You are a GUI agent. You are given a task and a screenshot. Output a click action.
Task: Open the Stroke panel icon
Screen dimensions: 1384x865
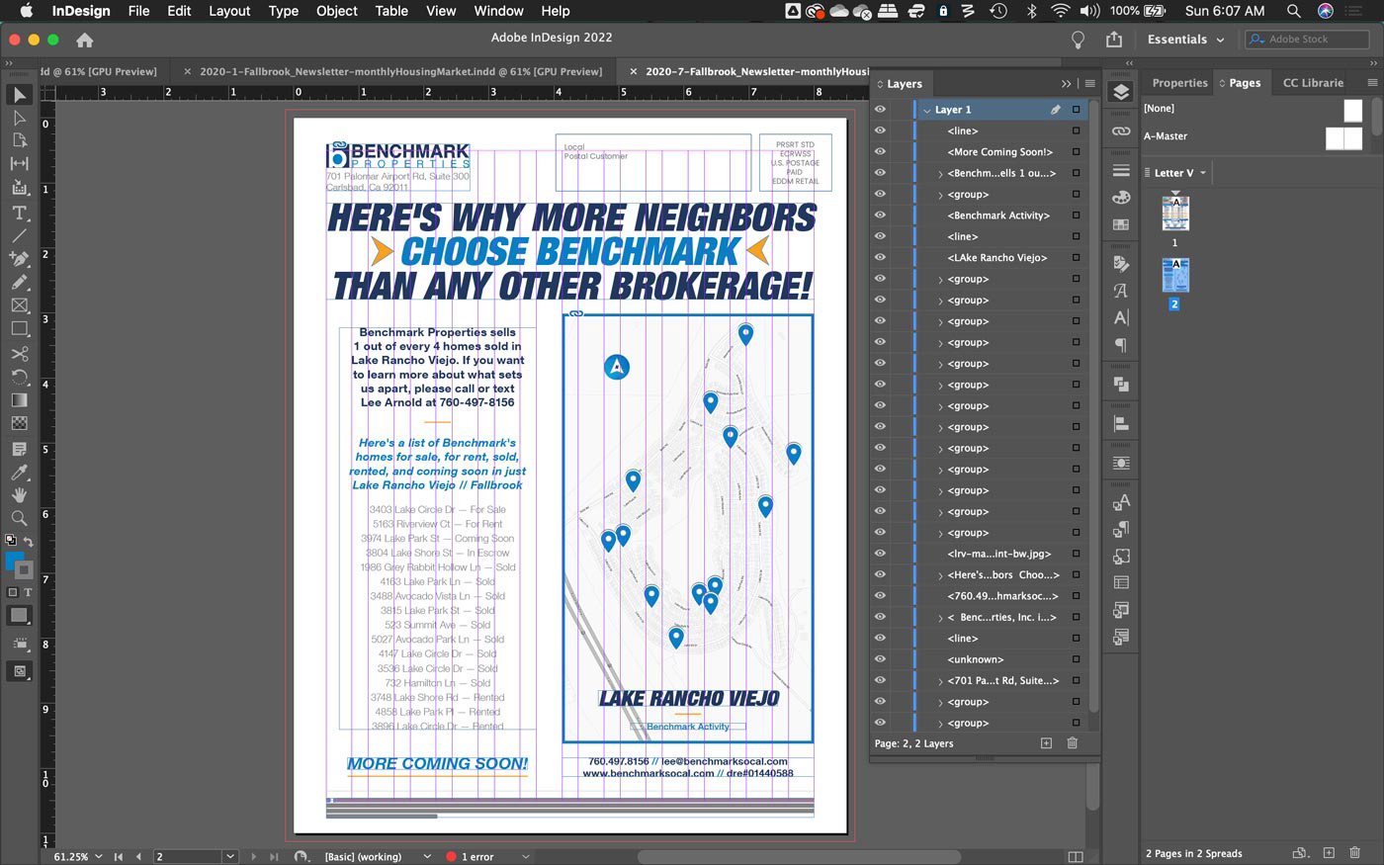click(x=1120, y=170)
